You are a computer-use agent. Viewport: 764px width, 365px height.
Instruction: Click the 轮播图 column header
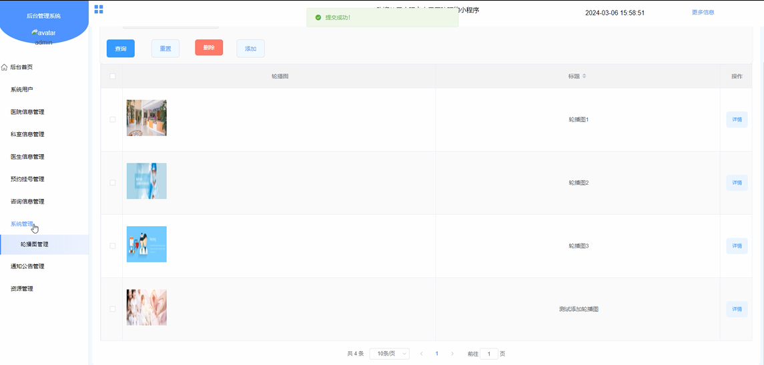click(280, 77)
